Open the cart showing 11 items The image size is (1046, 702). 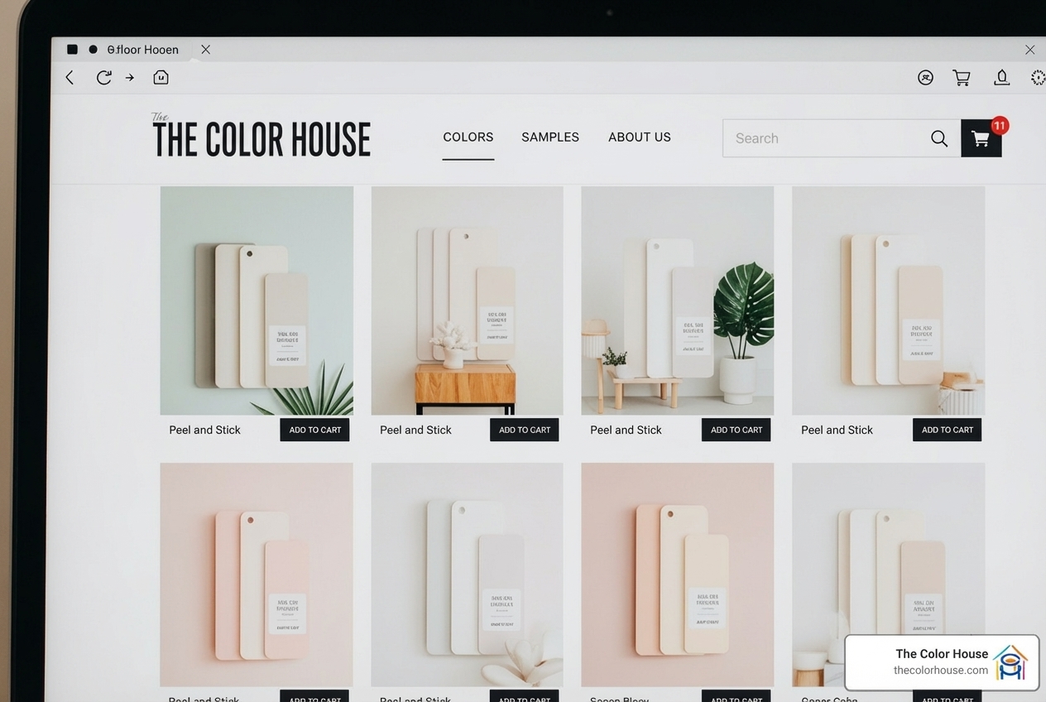981,138
